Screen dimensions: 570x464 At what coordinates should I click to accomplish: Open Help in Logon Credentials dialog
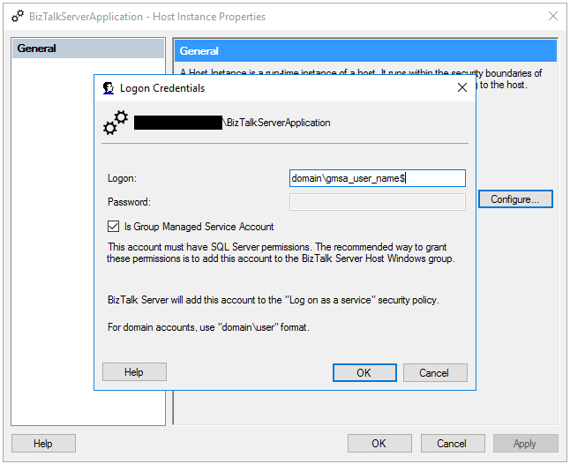[x=134, y=372]
